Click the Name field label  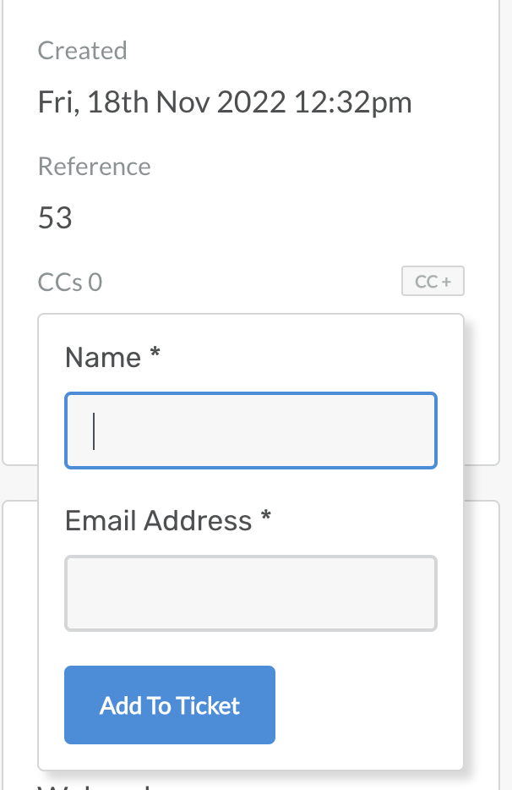pos(102,357)
